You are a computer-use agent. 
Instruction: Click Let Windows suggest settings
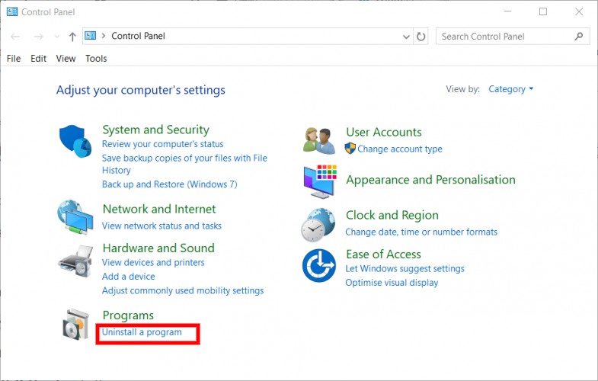click(x=405, y=268)
